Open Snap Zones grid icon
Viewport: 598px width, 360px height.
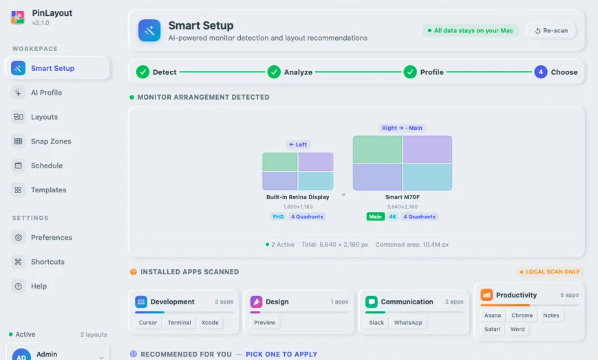coord(18,142)
